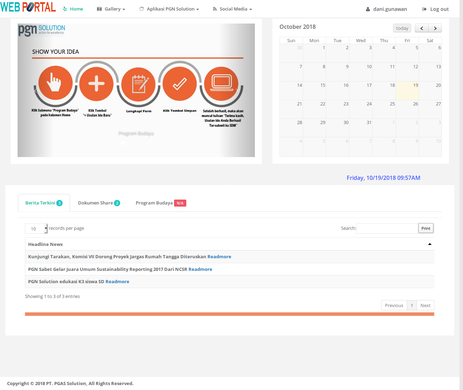This screenshot has height=390, width=463.
Task: Open the Gallery dropdown menu
Action: coord(111,9)
